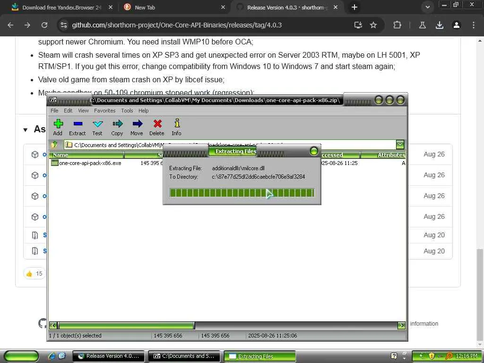The image size is (484, 363).
Task: Go up one folder level icon in 7-Zip
Action: point(55,145)
